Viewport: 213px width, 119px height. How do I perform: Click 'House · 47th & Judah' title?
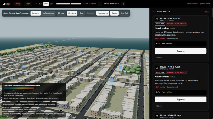click(x=170, y=18)
